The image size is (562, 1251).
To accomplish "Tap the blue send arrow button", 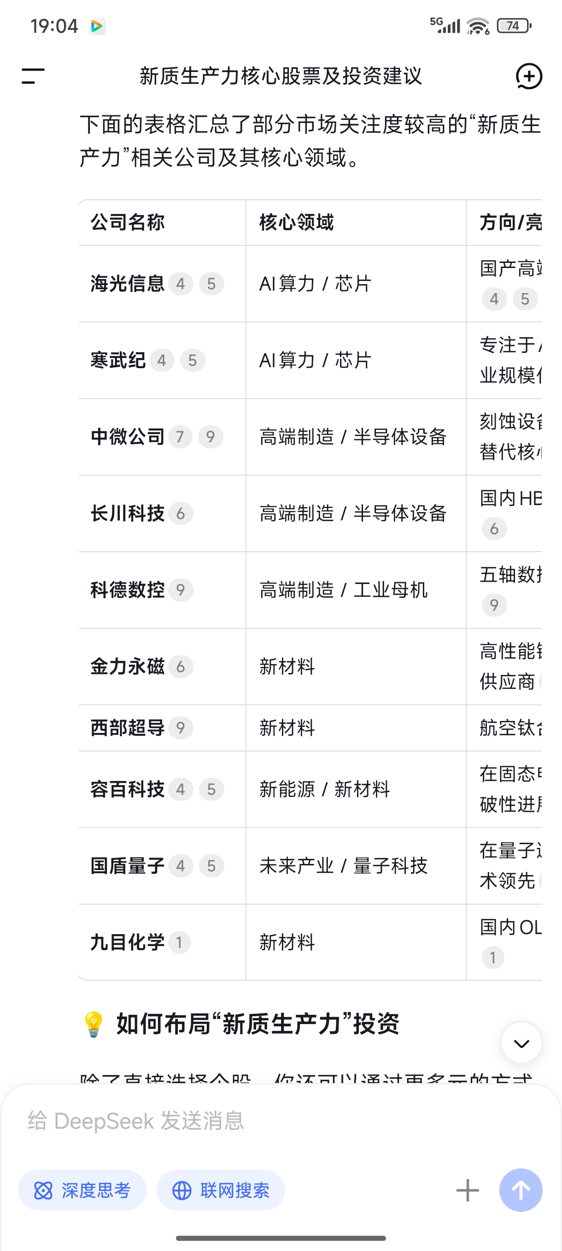I will pyautogui.click(x=521, y=1190).
